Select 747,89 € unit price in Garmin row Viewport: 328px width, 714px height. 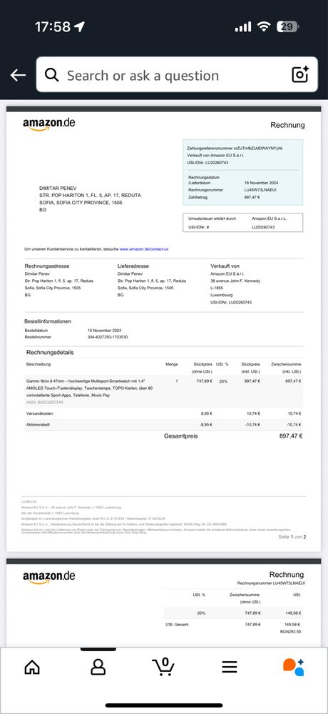pos(204,381)
